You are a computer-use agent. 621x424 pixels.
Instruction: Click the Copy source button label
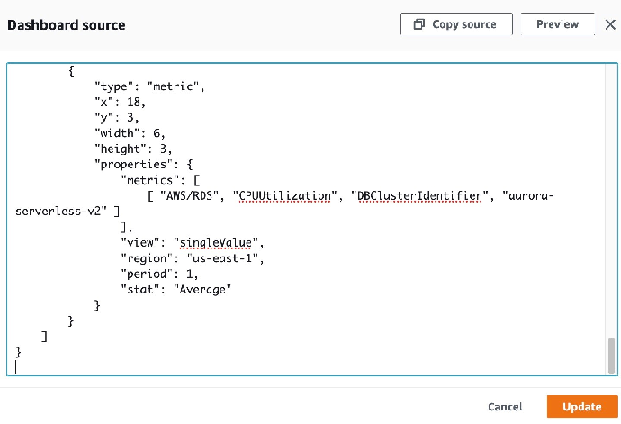tap(463, 24)
